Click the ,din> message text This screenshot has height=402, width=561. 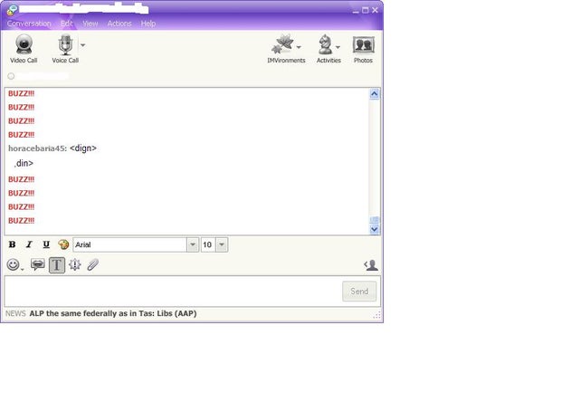(24, 164)
